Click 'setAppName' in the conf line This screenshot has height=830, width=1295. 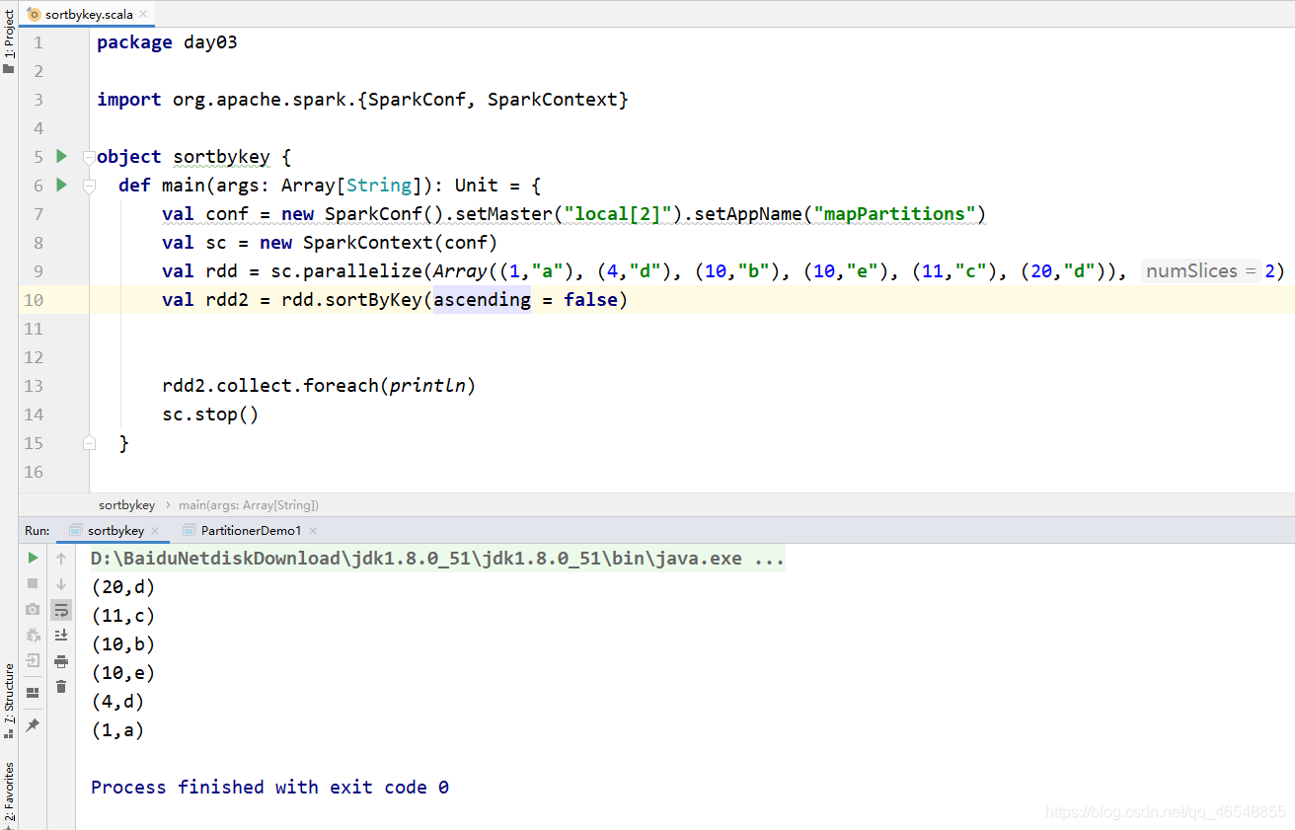(x=748, y=214)
